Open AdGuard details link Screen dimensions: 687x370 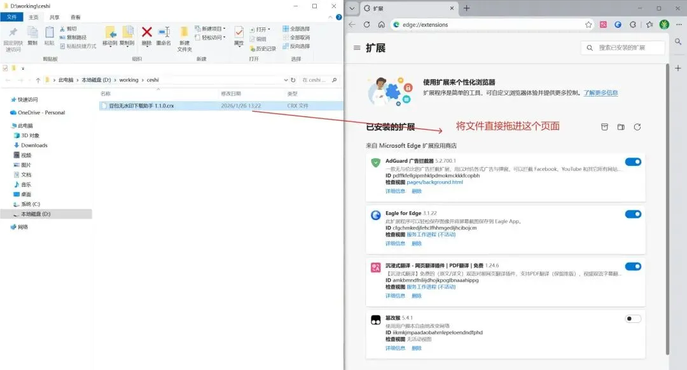pyautogui.click(x=395, y=191)
